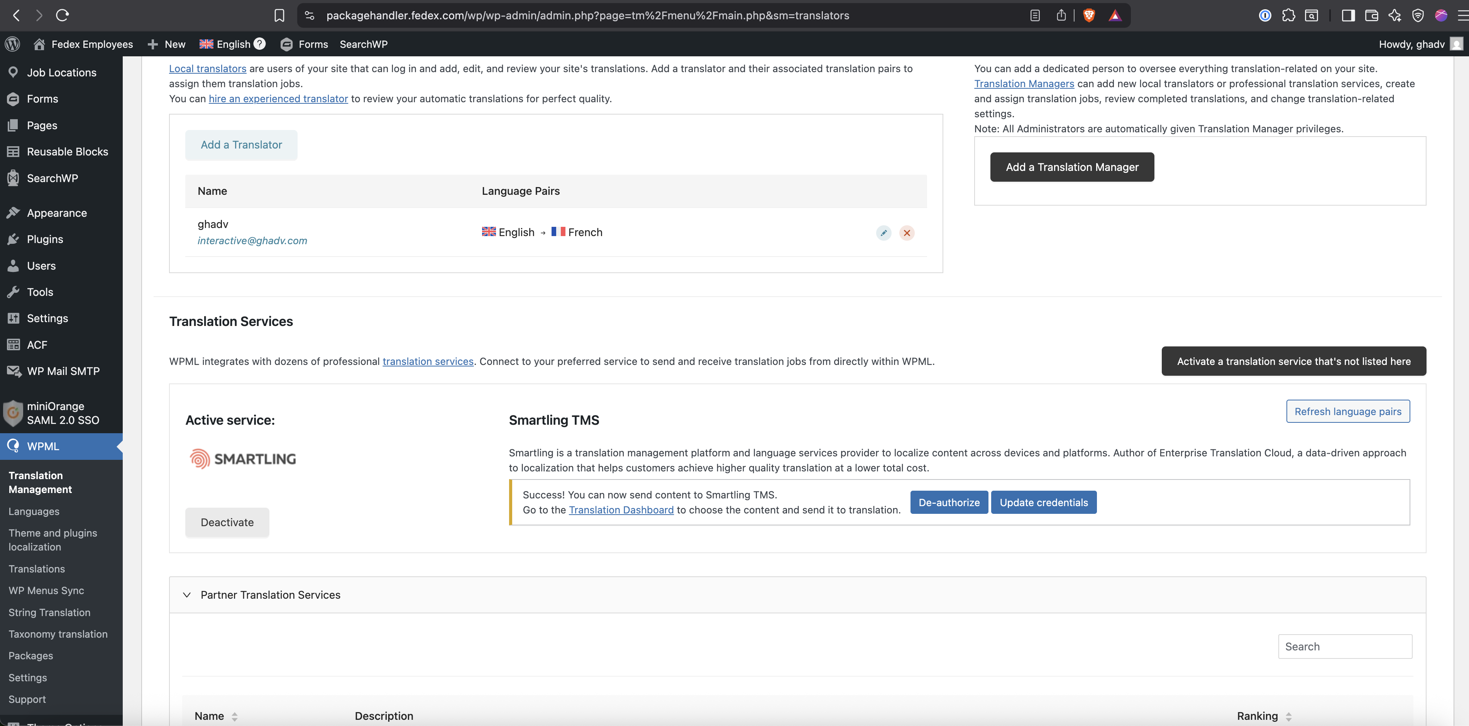Open Howdy, ghadv account menu
Screen dimensions: 1469x726
pyautogui.click(x=1420, y=44)
